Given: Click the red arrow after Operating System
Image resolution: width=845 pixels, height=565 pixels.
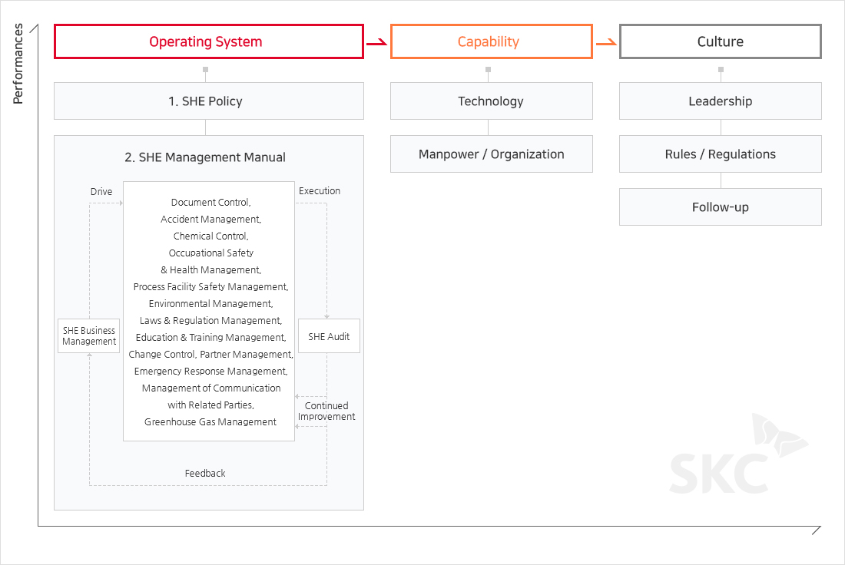Looking at the screenshot, I should (x=376, y=43).
